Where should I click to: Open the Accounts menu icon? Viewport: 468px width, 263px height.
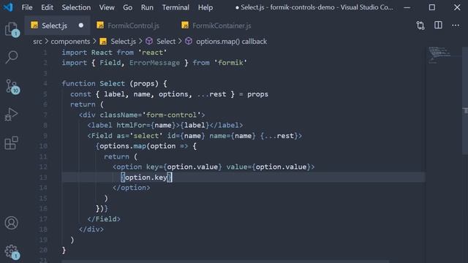point(12,223)
